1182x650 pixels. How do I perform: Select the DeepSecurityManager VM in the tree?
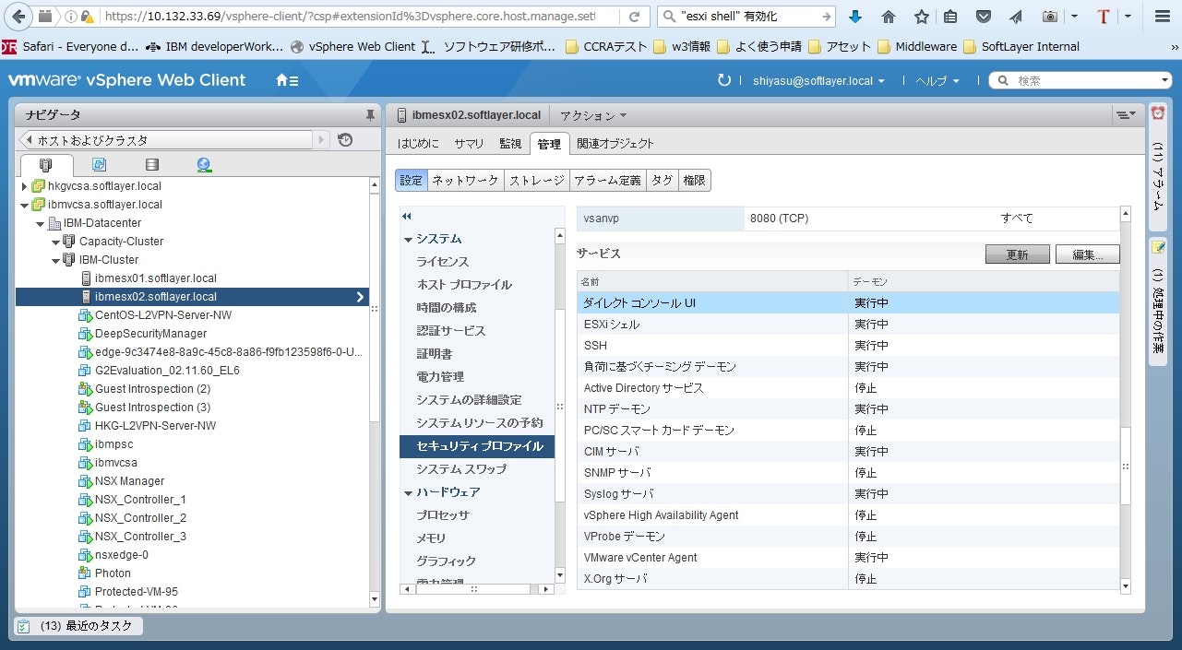click(x=151, y=334)
